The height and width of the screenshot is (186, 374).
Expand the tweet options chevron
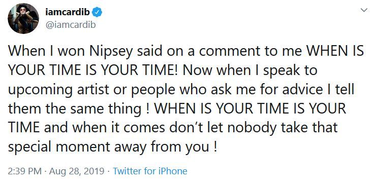point(364,10)
